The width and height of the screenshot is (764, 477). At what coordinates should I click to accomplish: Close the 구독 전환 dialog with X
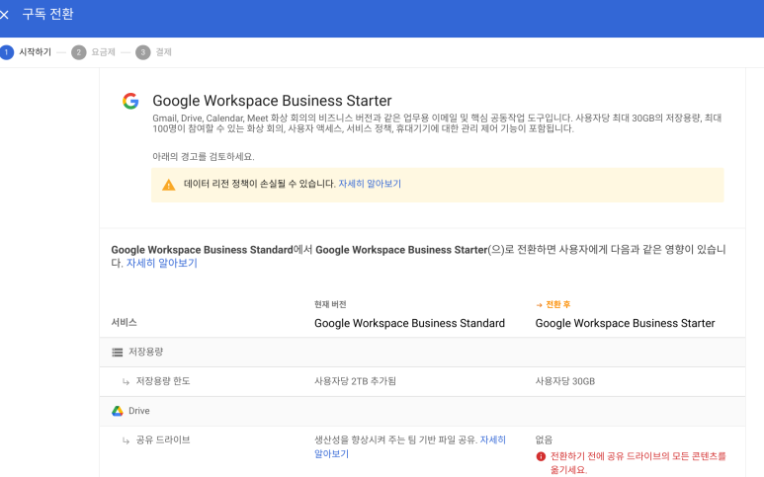pyautogui.click(x=4, y=15)
